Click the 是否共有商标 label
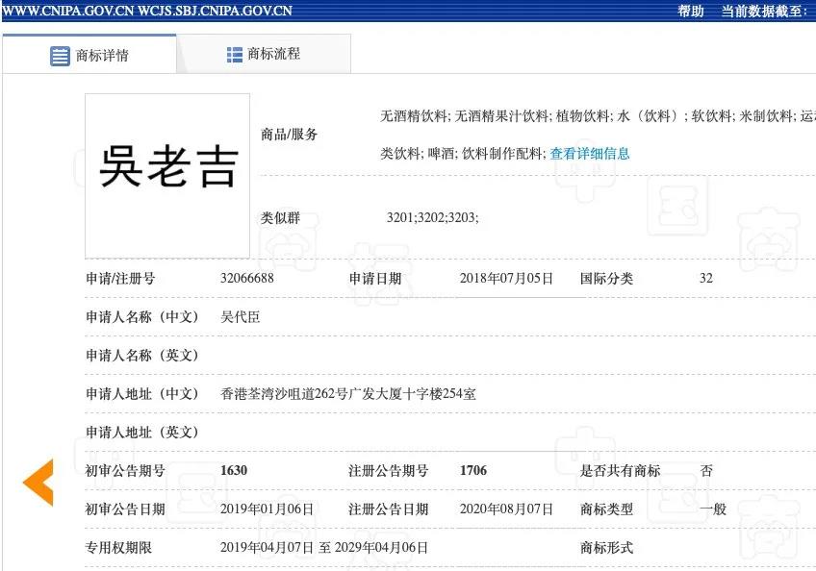Viewport: 816px width, 571px height. click(621, 471)
